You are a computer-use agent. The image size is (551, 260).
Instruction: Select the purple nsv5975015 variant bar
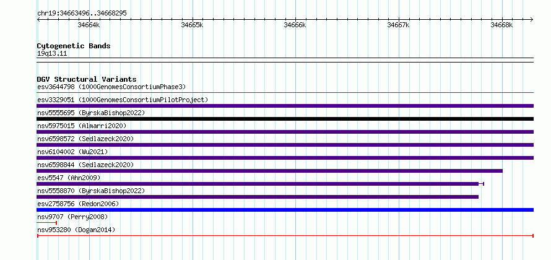(x=285, y=132)
